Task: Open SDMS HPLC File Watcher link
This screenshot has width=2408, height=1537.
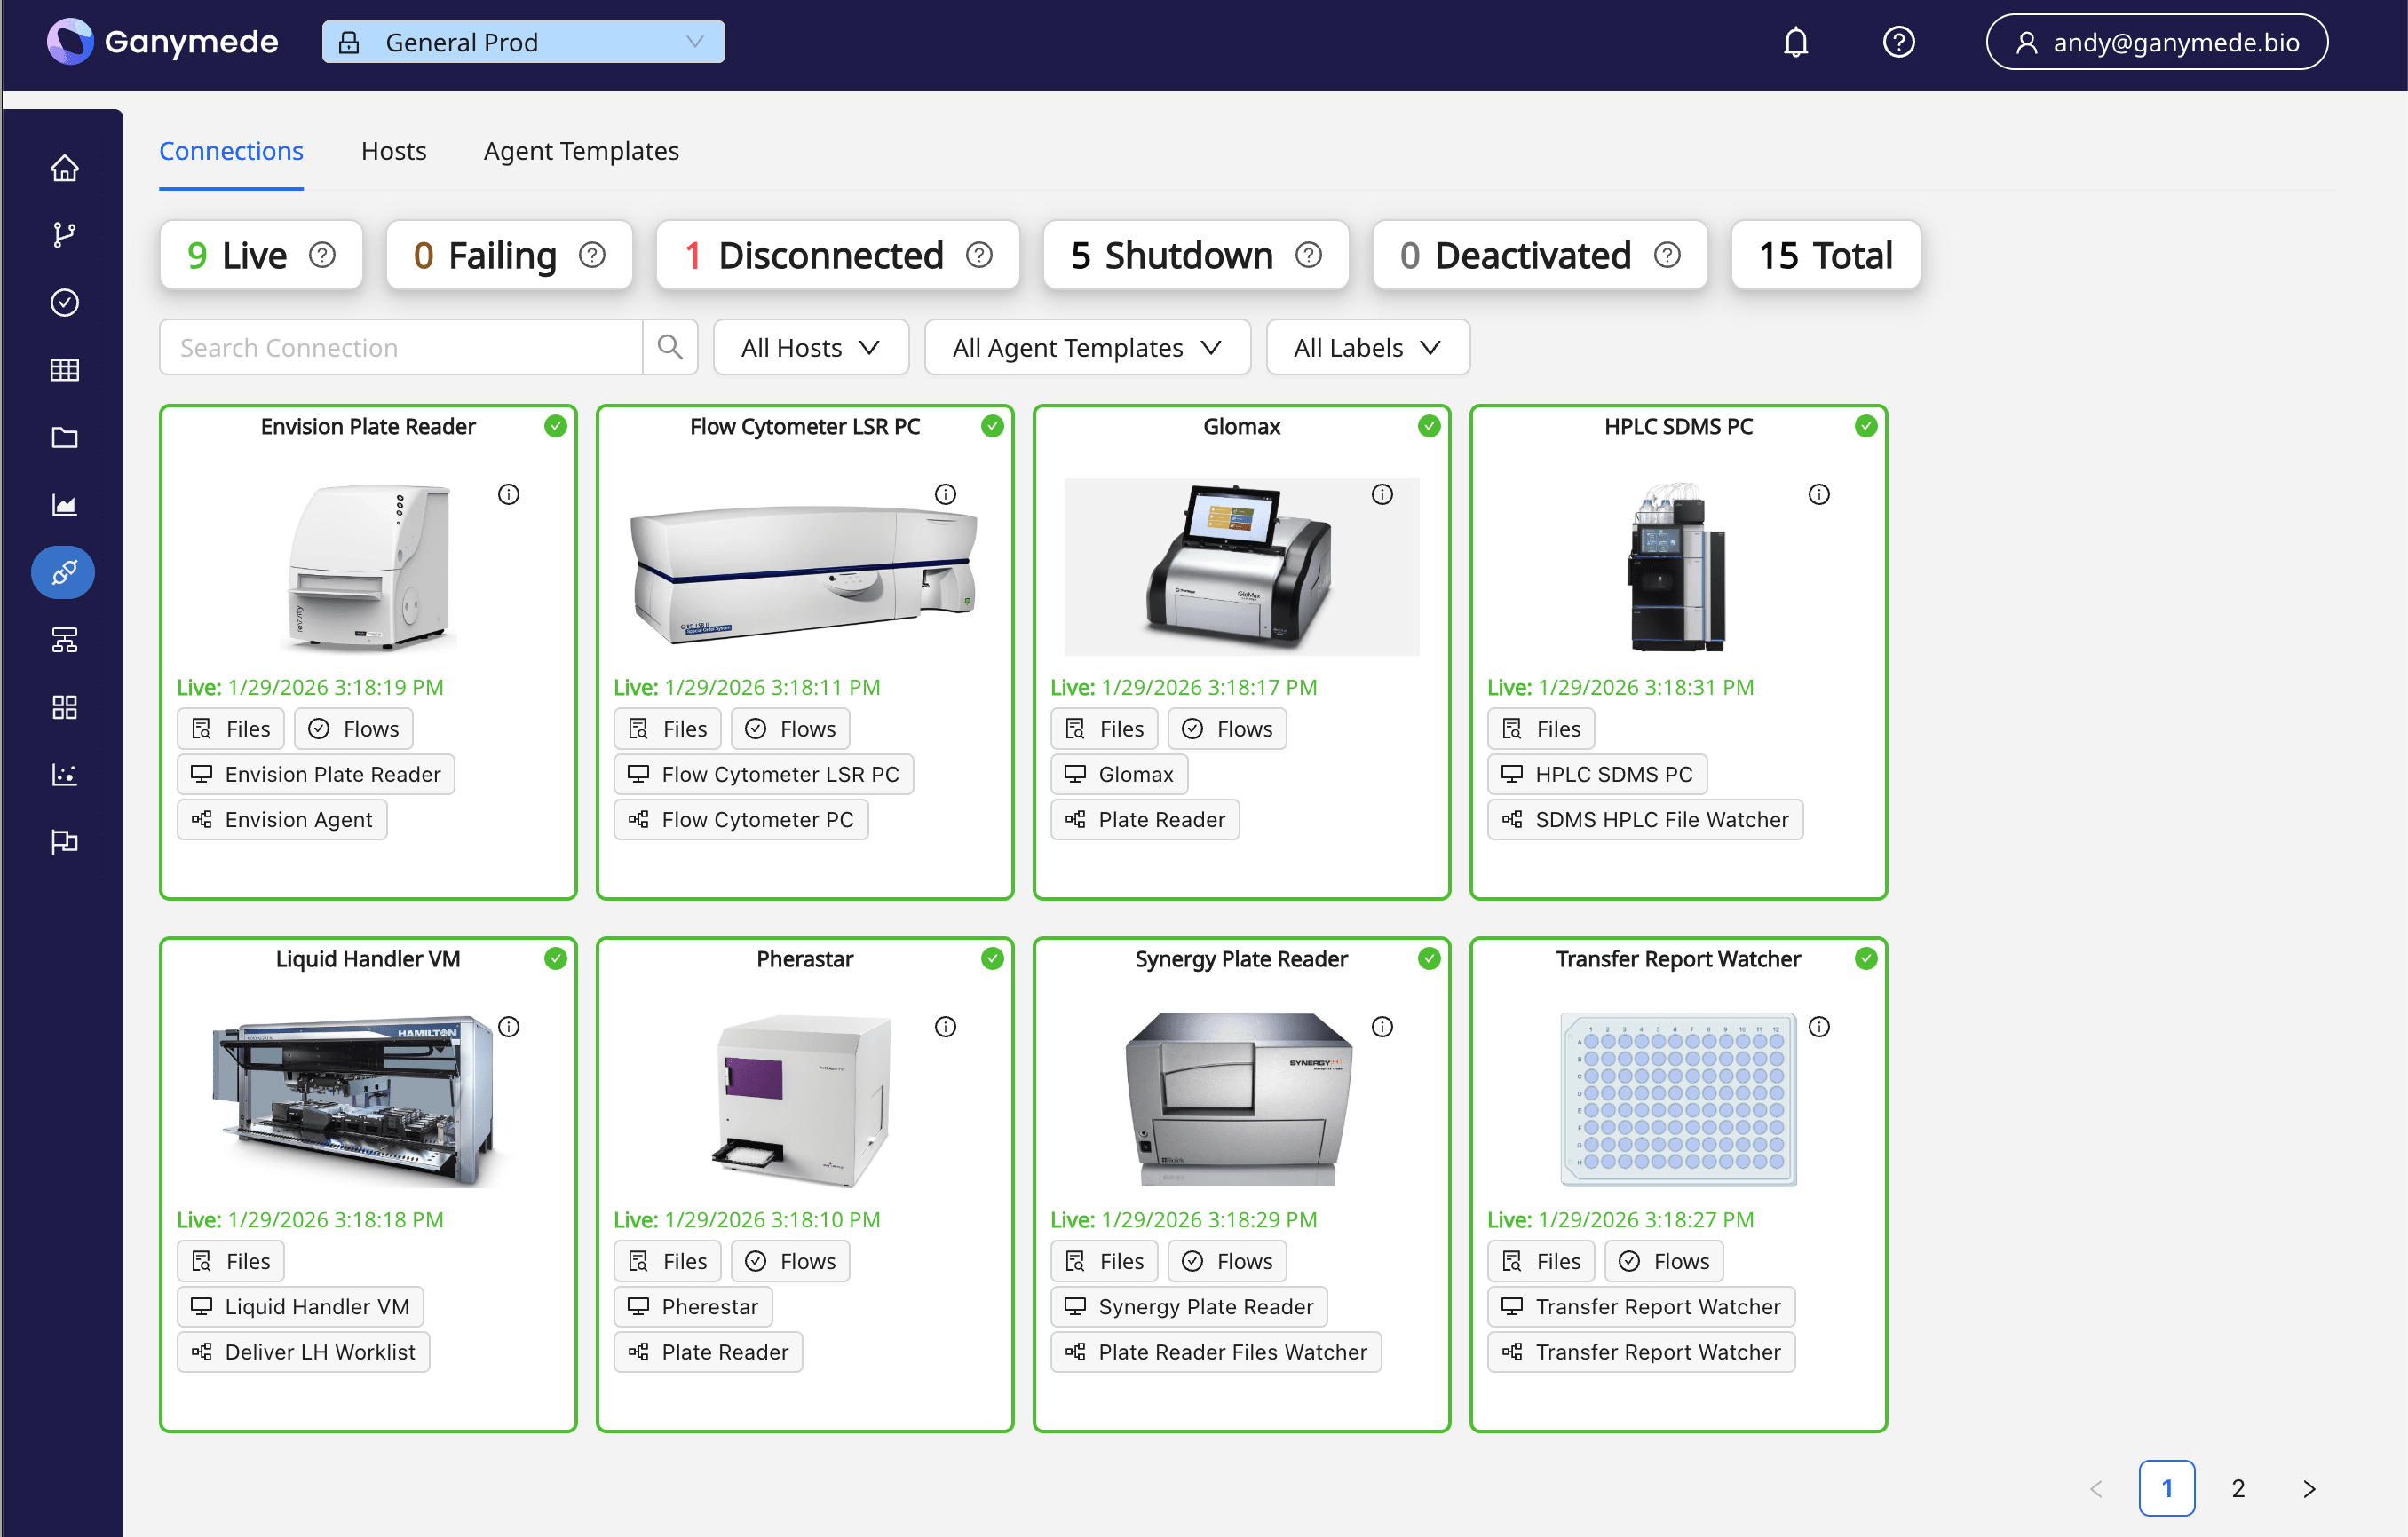Action: 1644,819
